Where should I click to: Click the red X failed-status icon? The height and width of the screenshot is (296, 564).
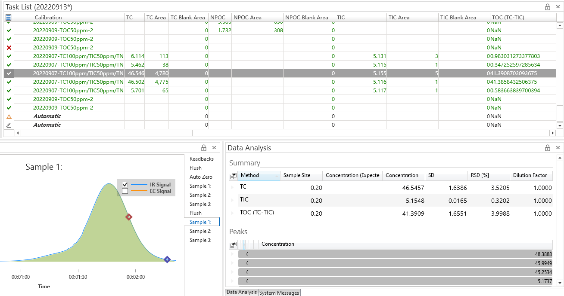coord(9,48)
